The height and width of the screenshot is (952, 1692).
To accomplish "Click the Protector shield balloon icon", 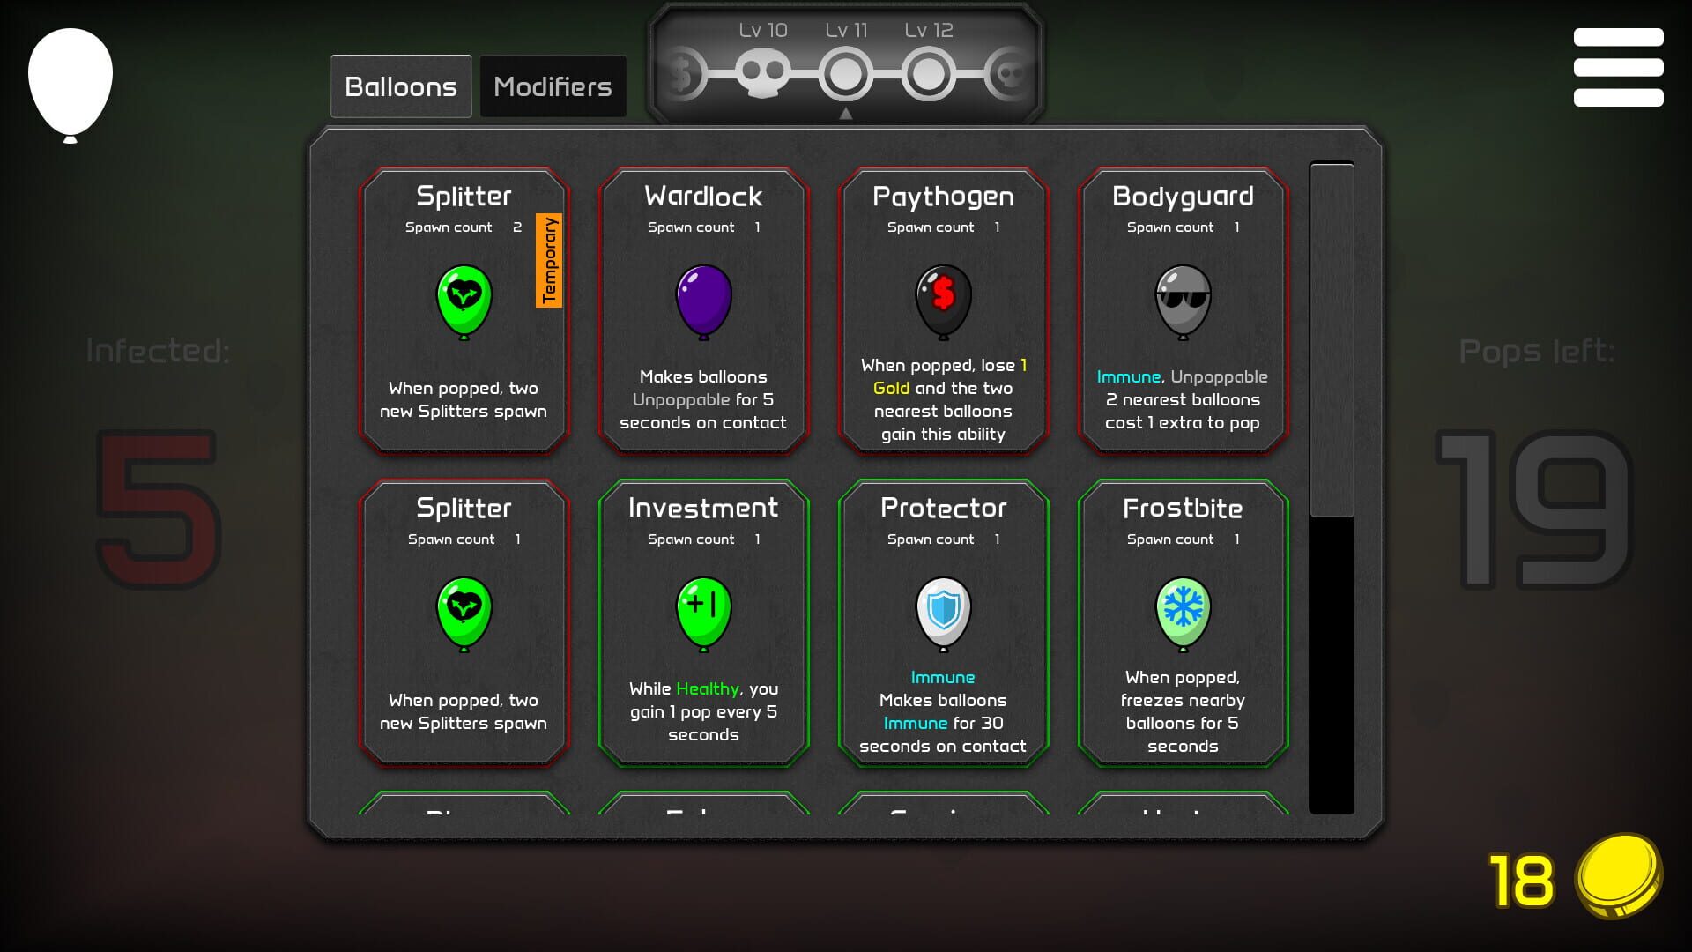I will 943,612.
